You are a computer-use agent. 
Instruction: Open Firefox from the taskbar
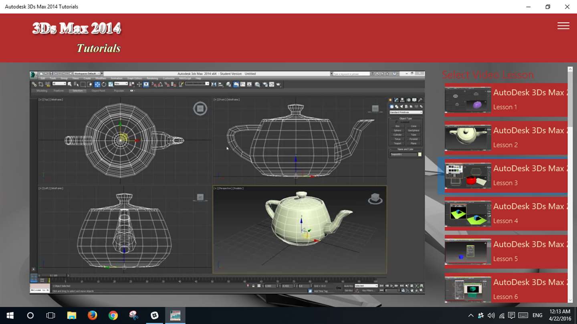point(92,315)
